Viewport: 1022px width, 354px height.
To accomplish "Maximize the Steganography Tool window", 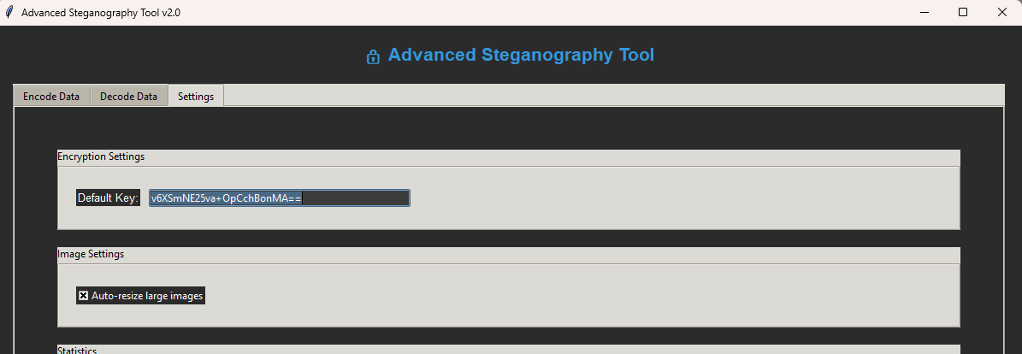I will tap(963, 13).
